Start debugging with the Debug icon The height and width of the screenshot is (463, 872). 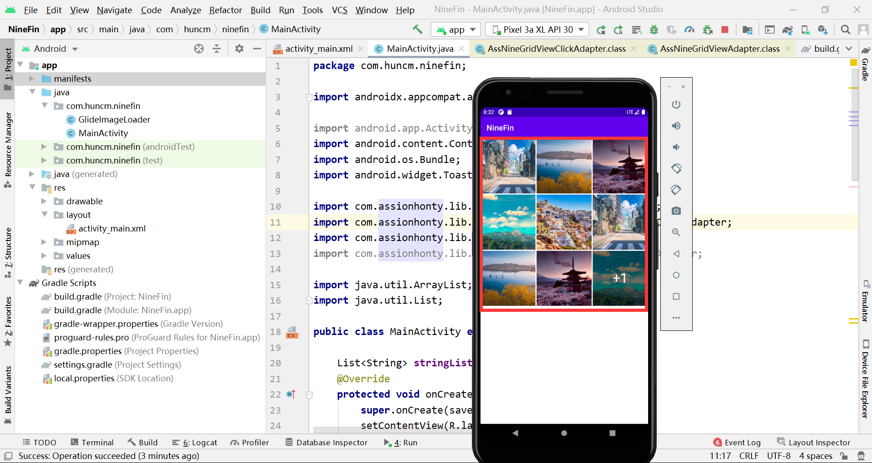click(x=654, y=30)
